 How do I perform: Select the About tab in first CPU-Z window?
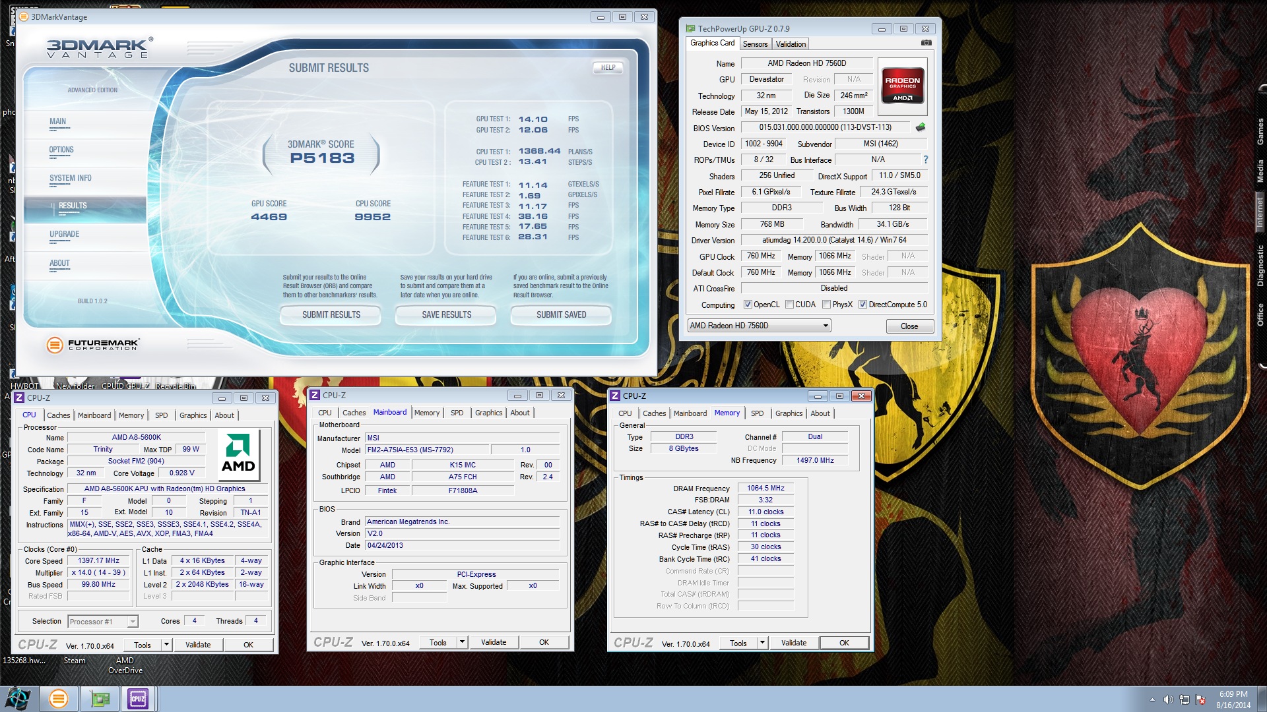pyautogui.click(x=224, y=415)
